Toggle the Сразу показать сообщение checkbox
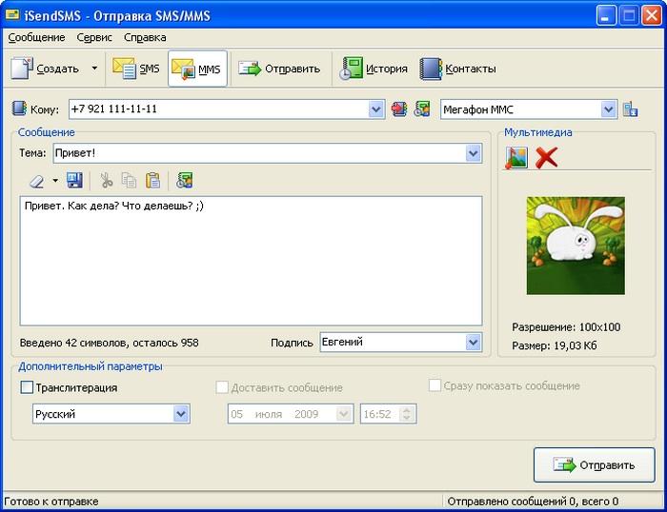The height and width of the screenshot is (512, 667). click(435, 385)
